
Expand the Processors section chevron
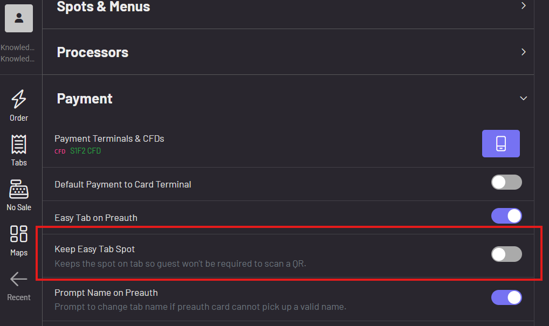523,52
